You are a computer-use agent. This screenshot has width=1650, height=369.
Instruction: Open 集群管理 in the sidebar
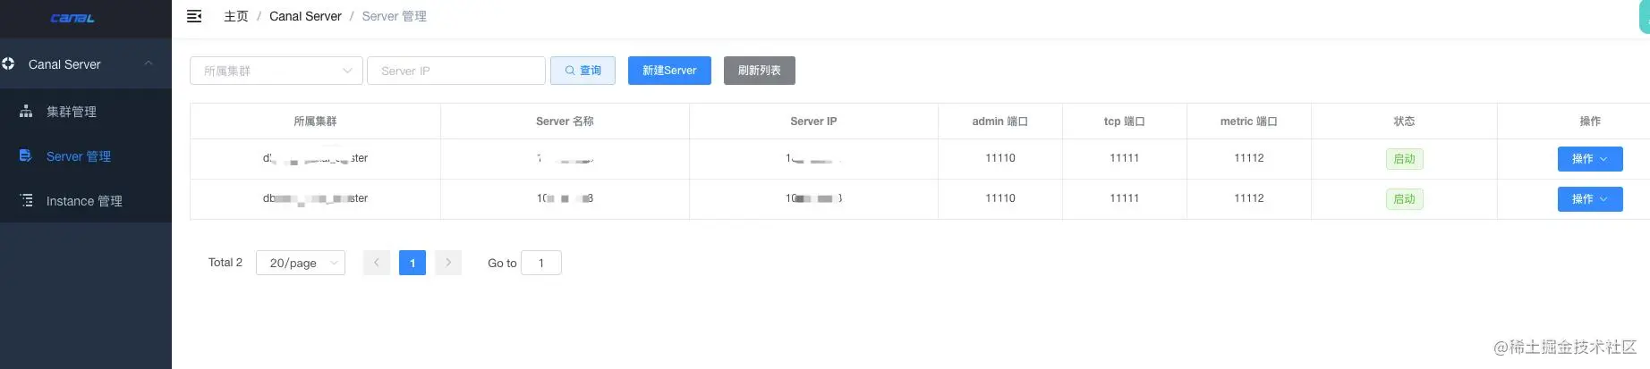(x=86, y=111)
